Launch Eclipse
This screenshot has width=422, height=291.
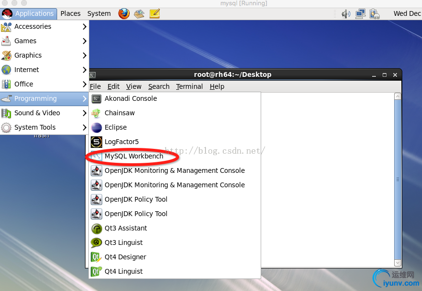tap(175, 127)
